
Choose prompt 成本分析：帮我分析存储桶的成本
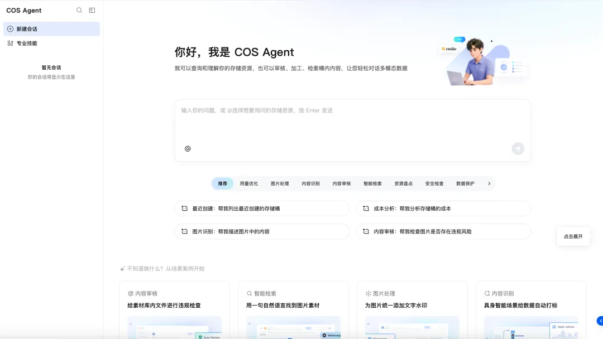coord(443,209)
